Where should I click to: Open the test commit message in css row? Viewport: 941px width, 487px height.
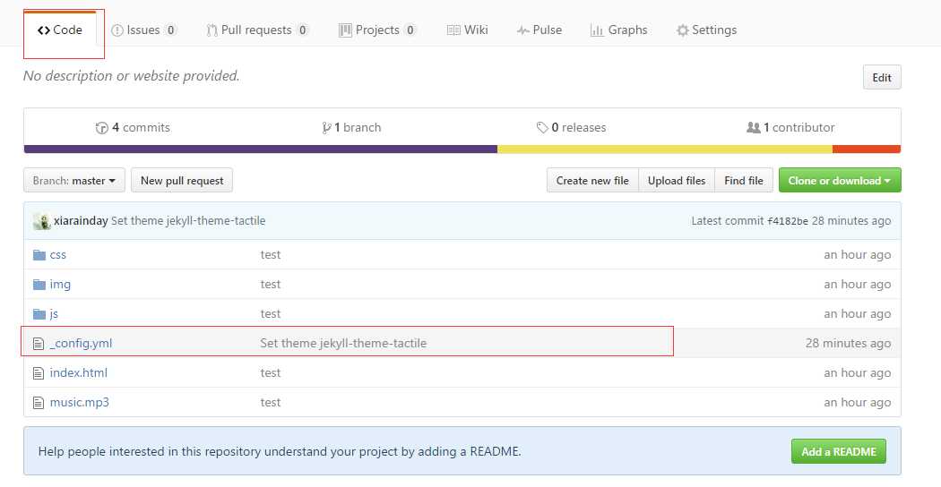[271, 255]
